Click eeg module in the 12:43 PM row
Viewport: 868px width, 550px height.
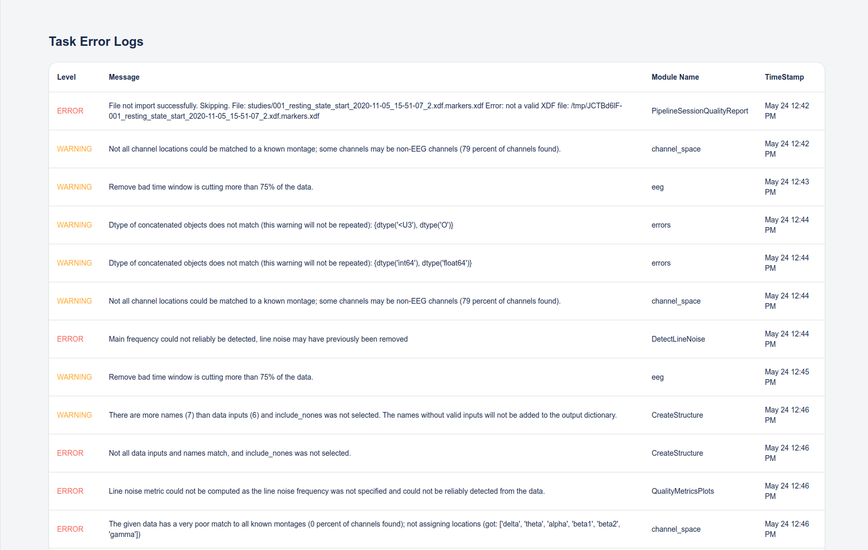click(657, 187)
